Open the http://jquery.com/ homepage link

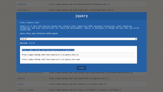(30, 22)
